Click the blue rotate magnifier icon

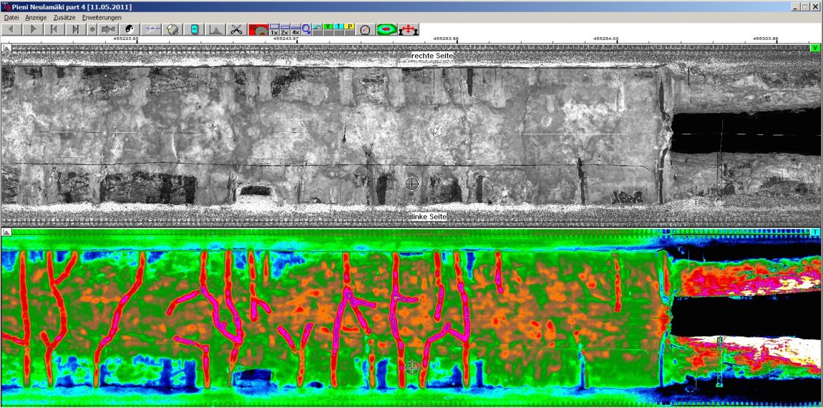306,29
